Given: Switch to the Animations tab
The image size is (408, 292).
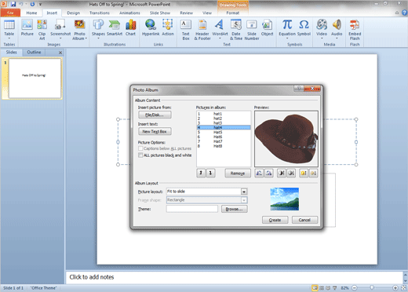Looking at the screenshot, I should pos(129,13).
